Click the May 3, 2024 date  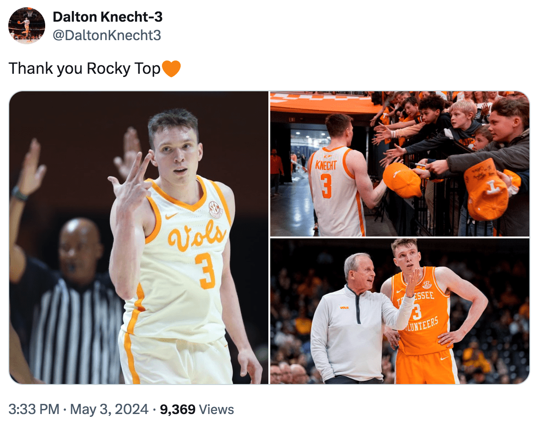109,409
